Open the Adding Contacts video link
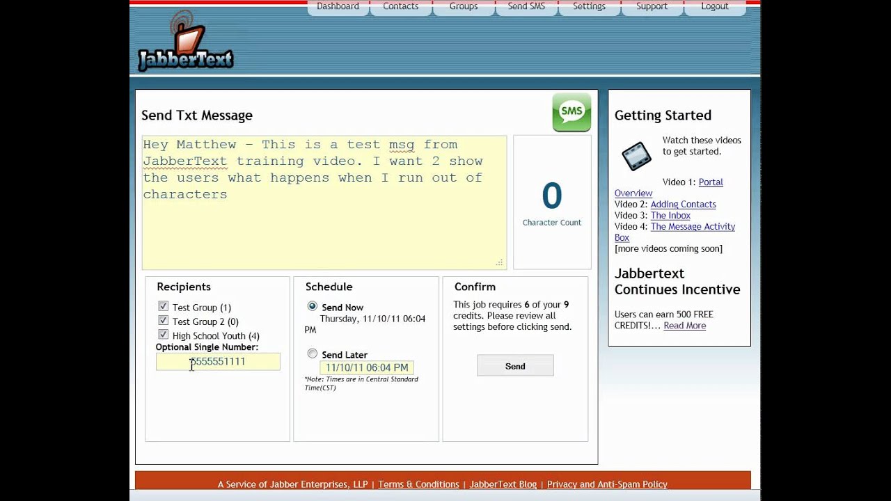This screenshot has width=891, height=501. 683,204
